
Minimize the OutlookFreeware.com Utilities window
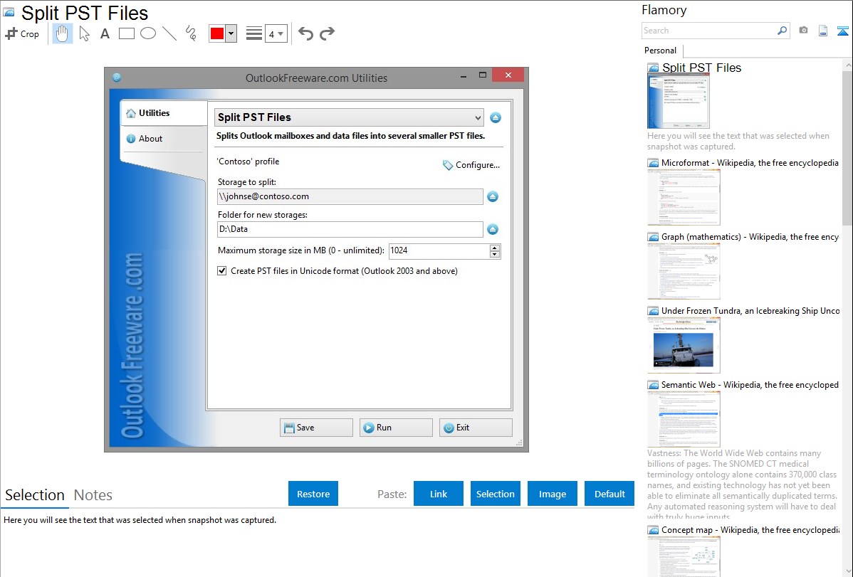(464, 76)
